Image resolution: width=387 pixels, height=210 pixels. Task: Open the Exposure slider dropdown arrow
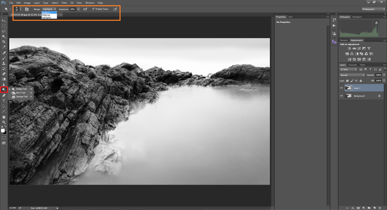pyautogui.click(x=79, y=9)
